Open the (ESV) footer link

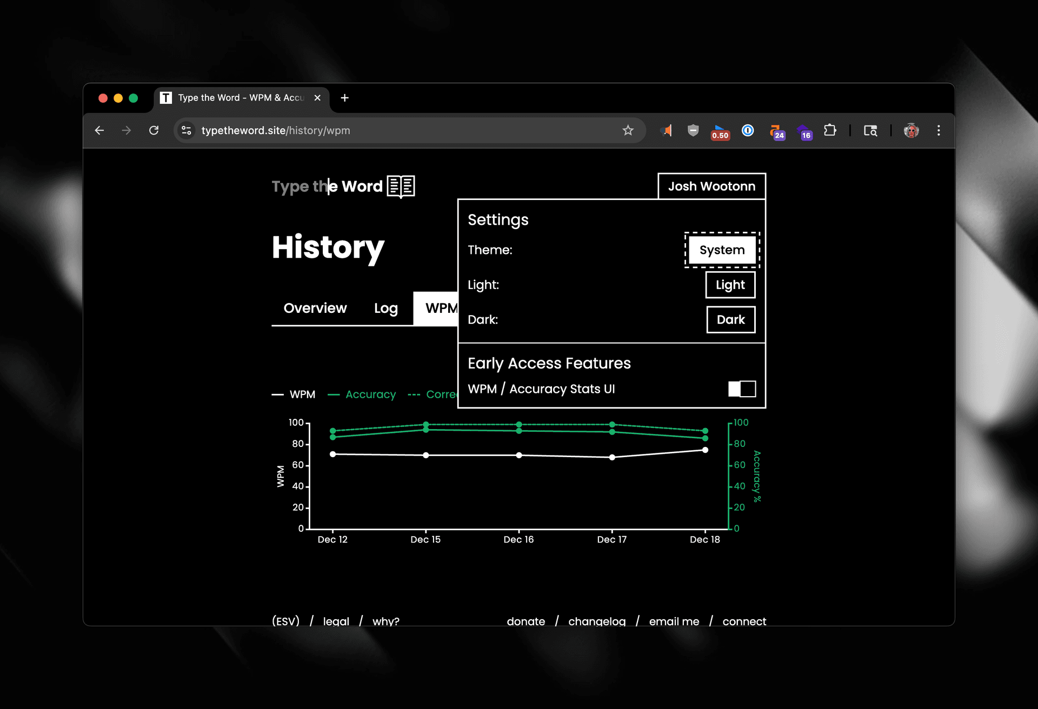[285, 621]
